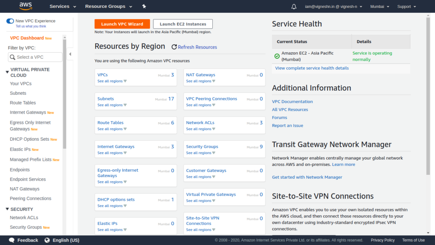This screenshot has height=245, width=435.
Task: Open Egress-only Internet Gateways card link
Action: (118, 173)
